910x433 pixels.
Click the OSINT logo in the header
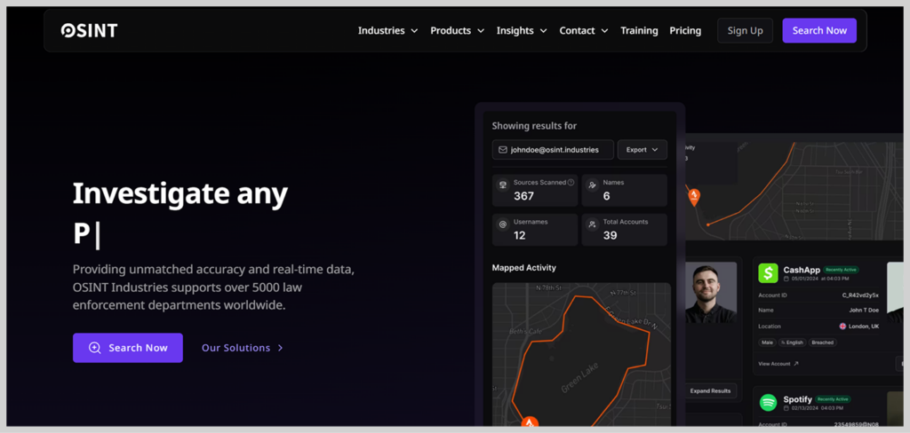(x=89, y=30)
